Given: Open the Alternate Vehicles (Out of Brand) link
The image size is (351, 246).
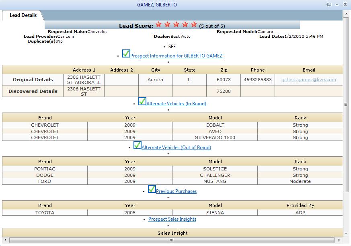Looking at the screenshot, I should coord(176,148).
